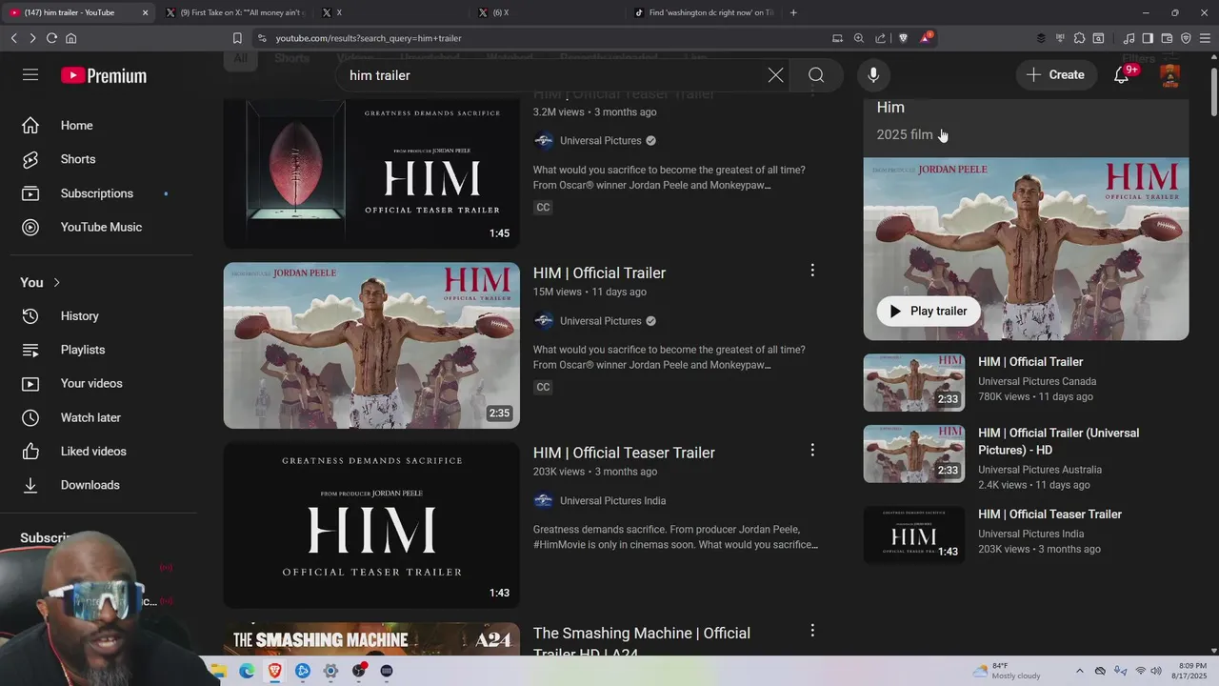Click the browser back arrow

(13, 38)
